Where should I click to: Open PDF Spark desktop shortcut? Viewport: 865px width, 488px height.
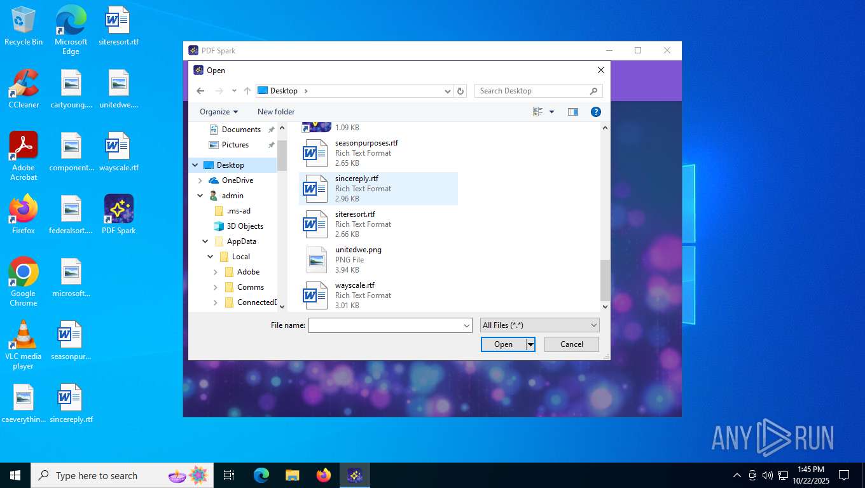(118, 215)
